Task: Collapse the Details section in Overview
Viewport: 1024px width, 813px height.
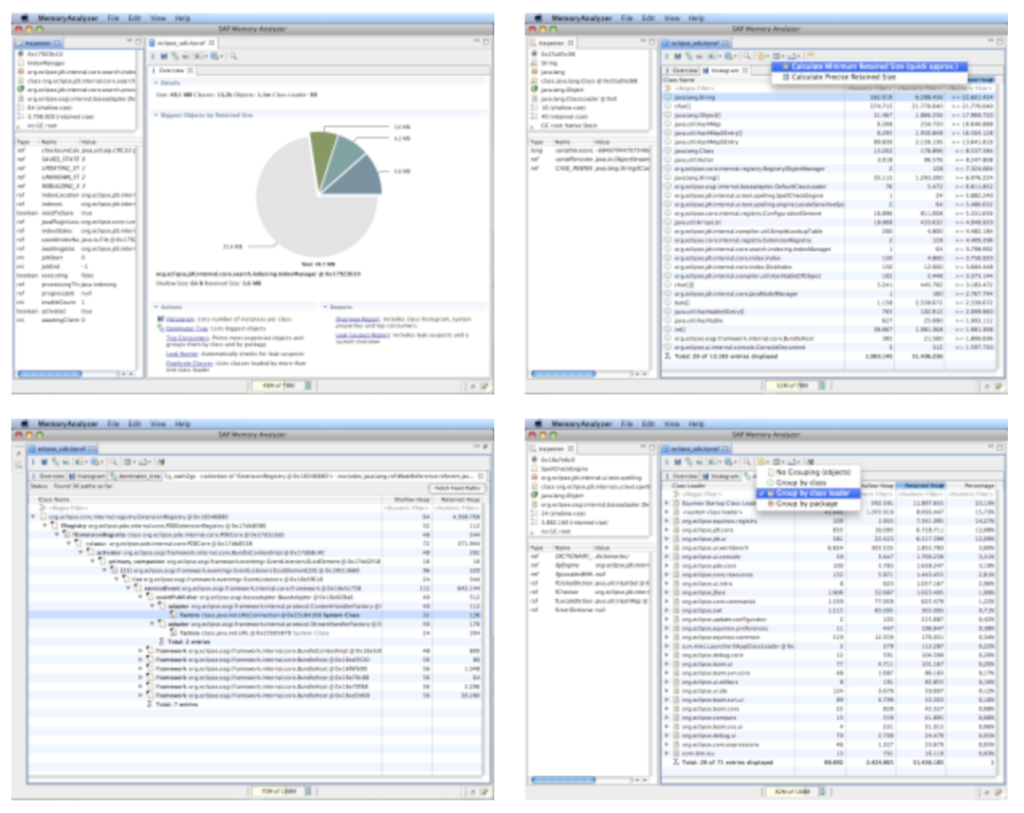Action: (156, 82)
